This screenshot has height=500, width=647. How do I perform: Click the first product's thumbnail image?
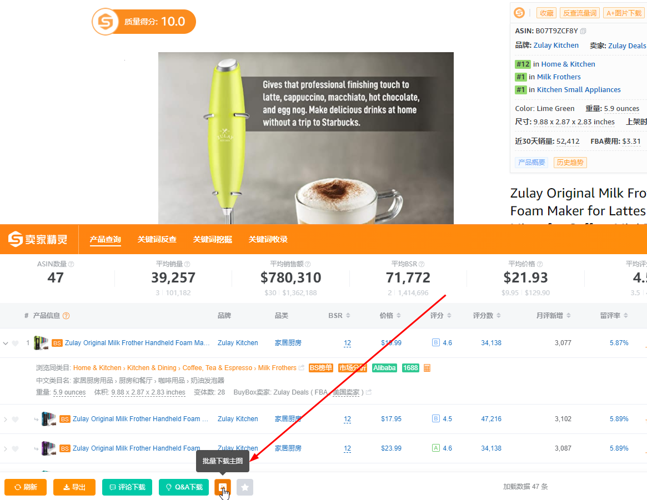[x=41, y=343]
